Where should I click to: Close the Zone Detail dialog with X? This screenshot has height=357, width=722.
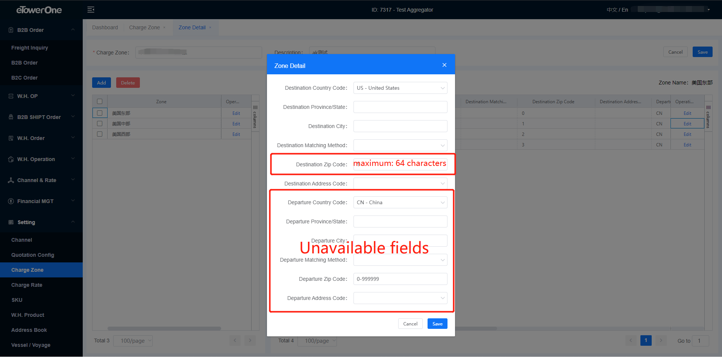tap(444, 65)
